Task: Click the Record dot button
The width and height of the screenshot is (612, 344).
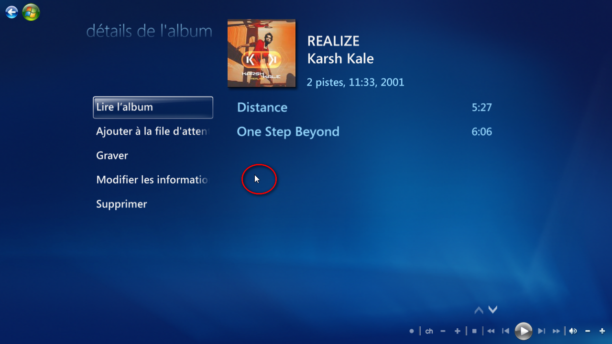Action: point(412,331)
